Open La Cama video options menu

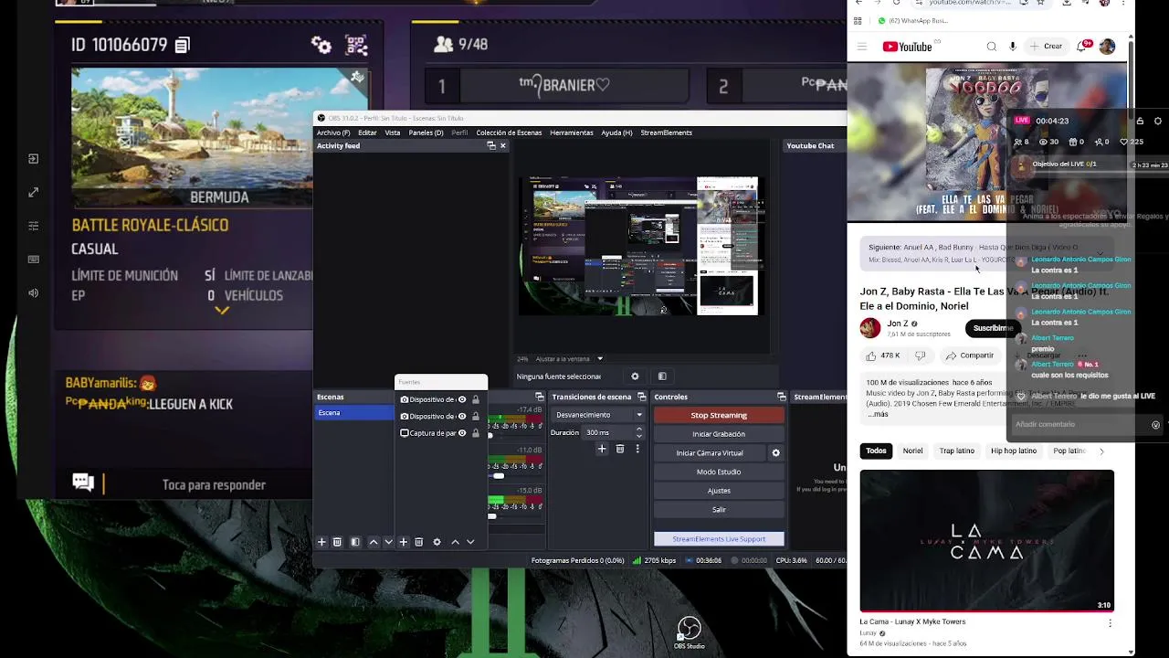(1110, 622)
